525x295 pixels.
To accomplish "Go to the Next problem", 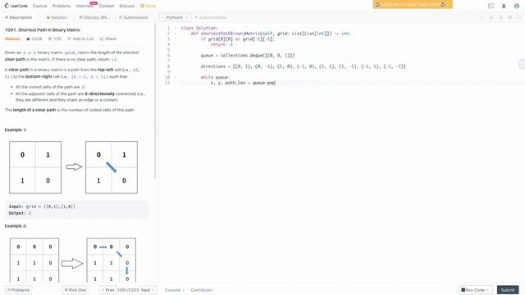I will (148, 290).
